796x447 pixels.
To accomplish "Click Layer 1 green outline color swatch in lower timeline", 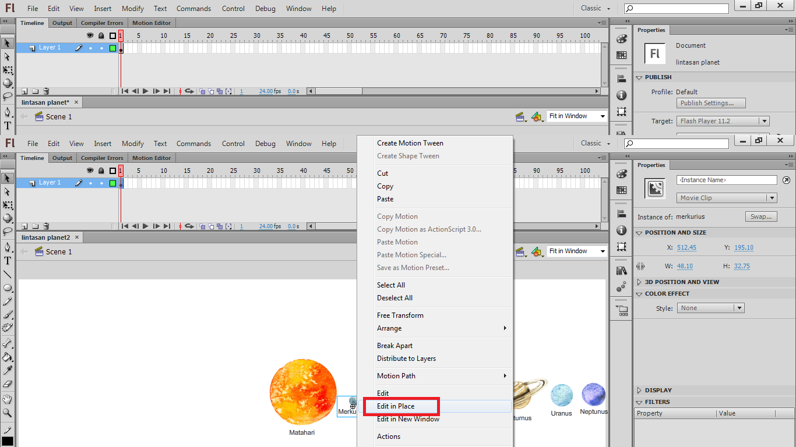I will 112,183.
